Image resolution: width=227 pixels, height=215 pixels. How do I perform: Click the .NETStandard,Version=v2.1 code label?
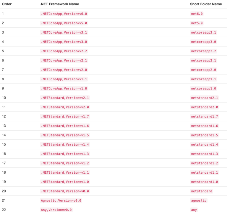click(65, 98)
